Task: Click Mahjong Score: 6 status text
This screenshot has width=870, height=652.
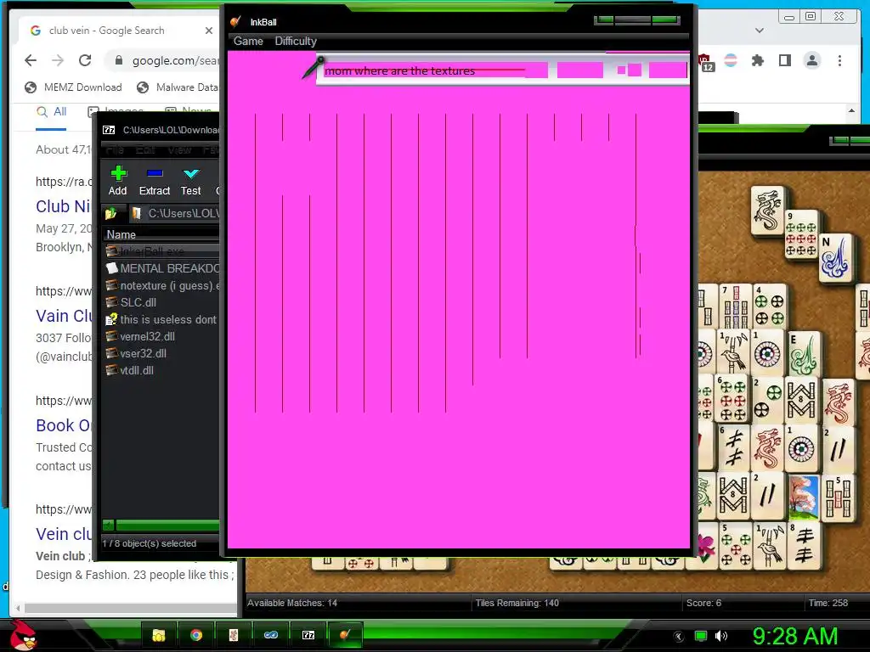Action: [x=703, y=603]
